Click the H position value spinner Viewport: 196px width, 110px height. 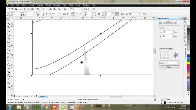(x=173, y=32)
